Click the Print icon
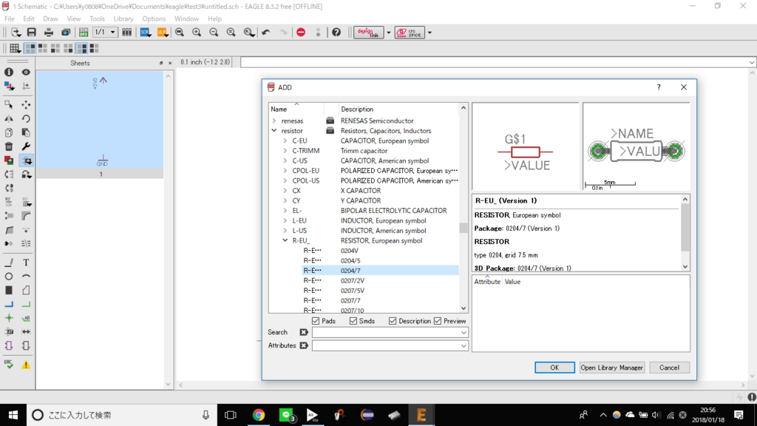757x426 pixels. 48,33
